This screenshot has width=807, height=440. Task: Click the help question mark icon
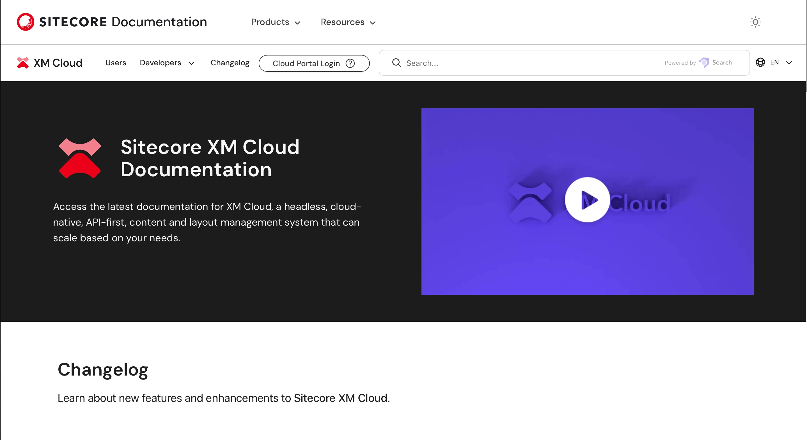pyautogui.click(x=350, y=64)
